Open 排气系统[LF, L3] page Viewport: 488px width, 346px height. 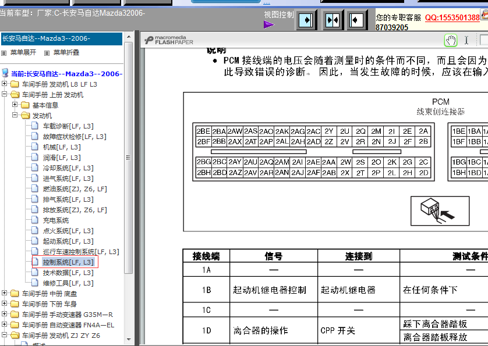[68, 199]
